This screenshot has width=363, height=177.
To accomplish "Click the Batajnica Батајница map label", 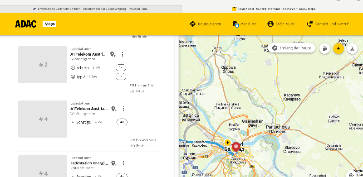I will coord(191,117).
